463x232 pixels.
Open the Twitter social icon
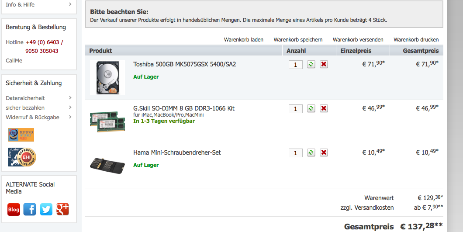tap(46, 209)
